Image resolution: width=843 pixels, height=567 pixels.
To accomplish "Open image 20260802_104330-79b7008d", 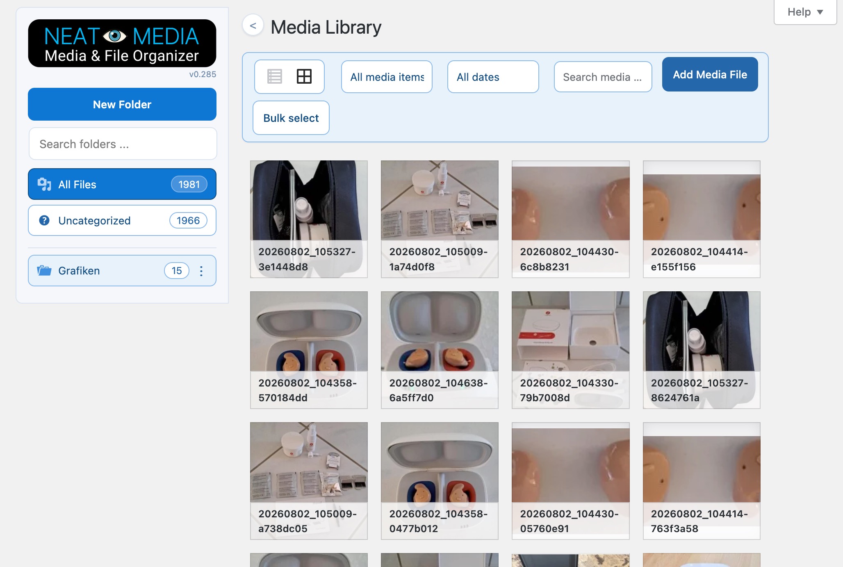I will tap(570, 350).
